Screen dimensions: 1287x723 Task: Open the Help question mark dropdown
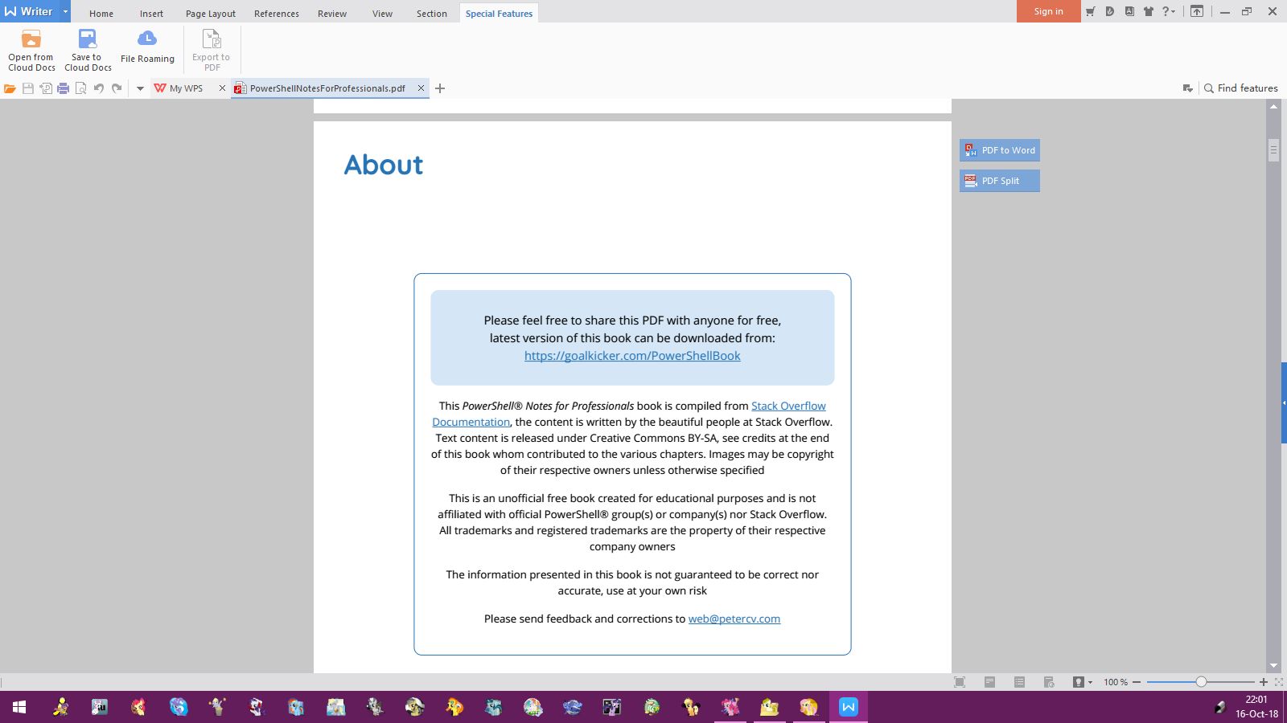pos(1169,11)
